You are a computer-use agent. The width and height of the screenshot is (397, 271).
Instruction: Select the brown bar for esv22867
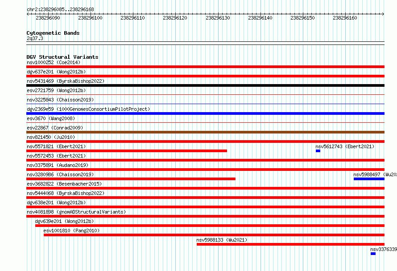coord(205,132)
